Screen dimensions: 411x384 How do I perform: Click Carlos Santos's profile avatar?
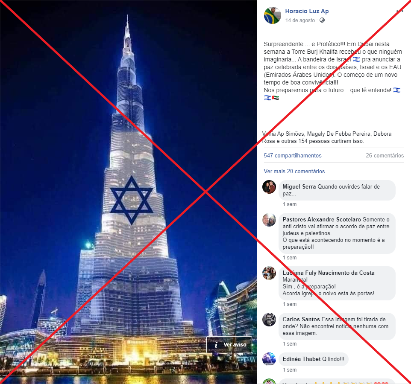click(x=269, y=320)
